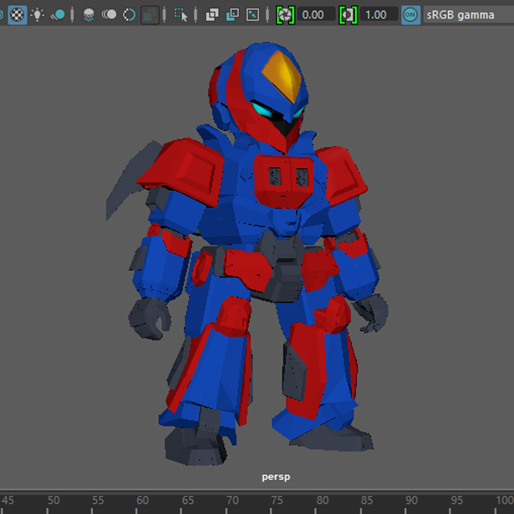This screenshot has width=514, height=514.
Task: Toggle the X-Ray Joints icon
Action: pos(252,14)
